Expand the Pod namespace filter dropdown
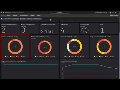Screen dimensions: 120x90 coord(37,19)
